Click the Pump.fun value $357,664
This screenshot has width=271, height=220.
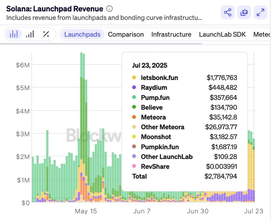223,97
